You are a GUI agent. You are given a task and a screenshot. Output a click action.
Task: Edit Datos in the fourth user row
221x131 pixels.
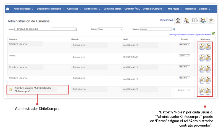[202, 80]
